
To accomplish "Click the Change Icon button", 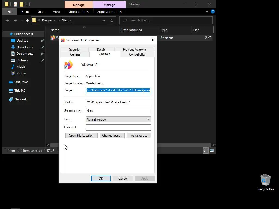I will pos(112,136).
